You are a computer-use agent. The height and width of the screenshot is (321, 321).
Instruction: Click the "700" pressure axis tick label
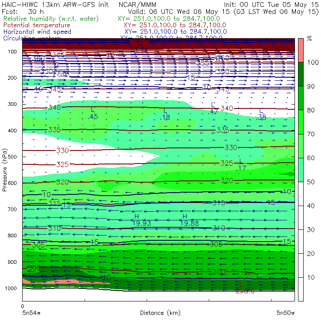click(x=12, y=209)
